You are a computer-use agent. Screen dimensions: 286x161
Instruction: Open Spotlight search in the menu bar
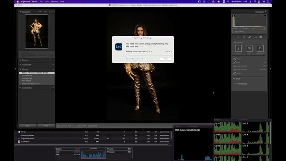pos(228,1)
